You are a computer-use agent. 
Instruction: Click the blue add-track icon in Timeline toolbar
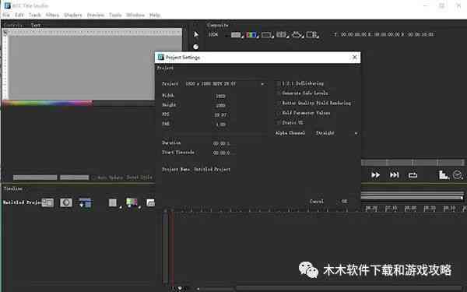85,203
